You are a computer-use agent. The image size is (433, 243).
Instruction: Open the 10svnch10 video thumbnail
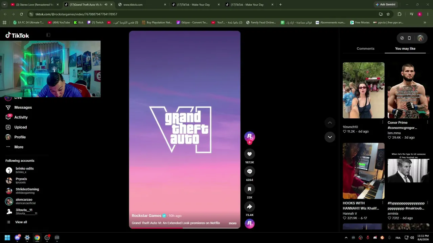[x=364, y=90]
